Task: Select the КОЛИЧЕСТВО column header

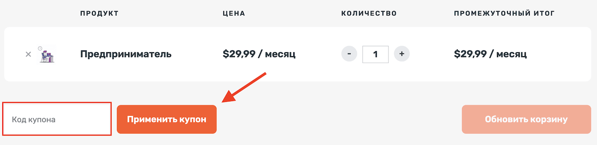Action: pyautogui.click(x=369, y=13)
